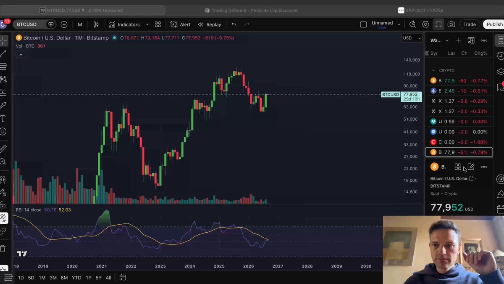Choose the text annotation tool
Screen dimensions: 504x284
click(x=3, y=118)
